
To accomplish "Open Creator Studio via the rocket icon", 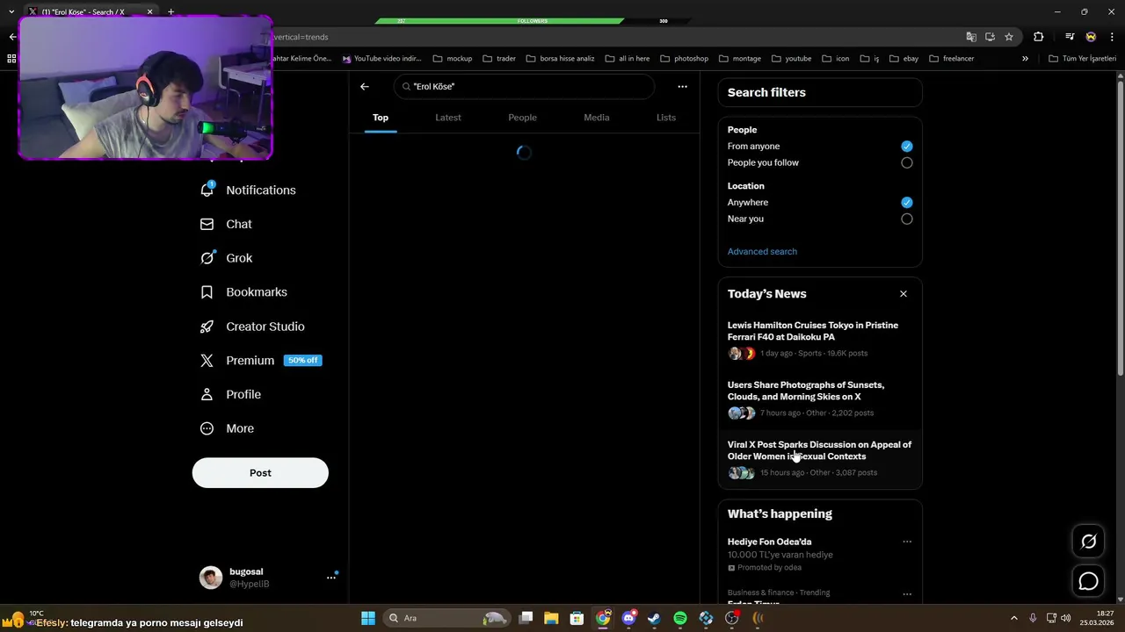I will tap(207, 327).
